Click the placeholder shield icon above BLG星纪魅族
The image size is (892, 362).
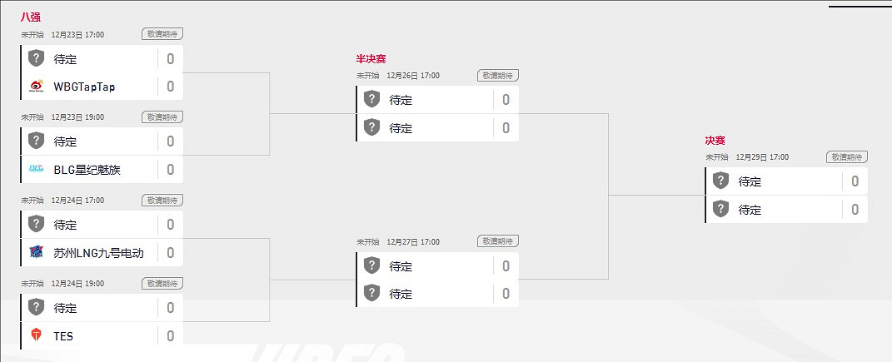[36, 141]
